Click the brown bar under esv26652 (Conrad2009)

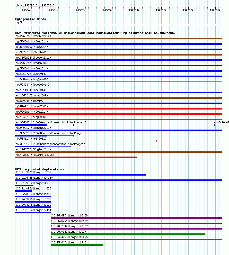118,98
